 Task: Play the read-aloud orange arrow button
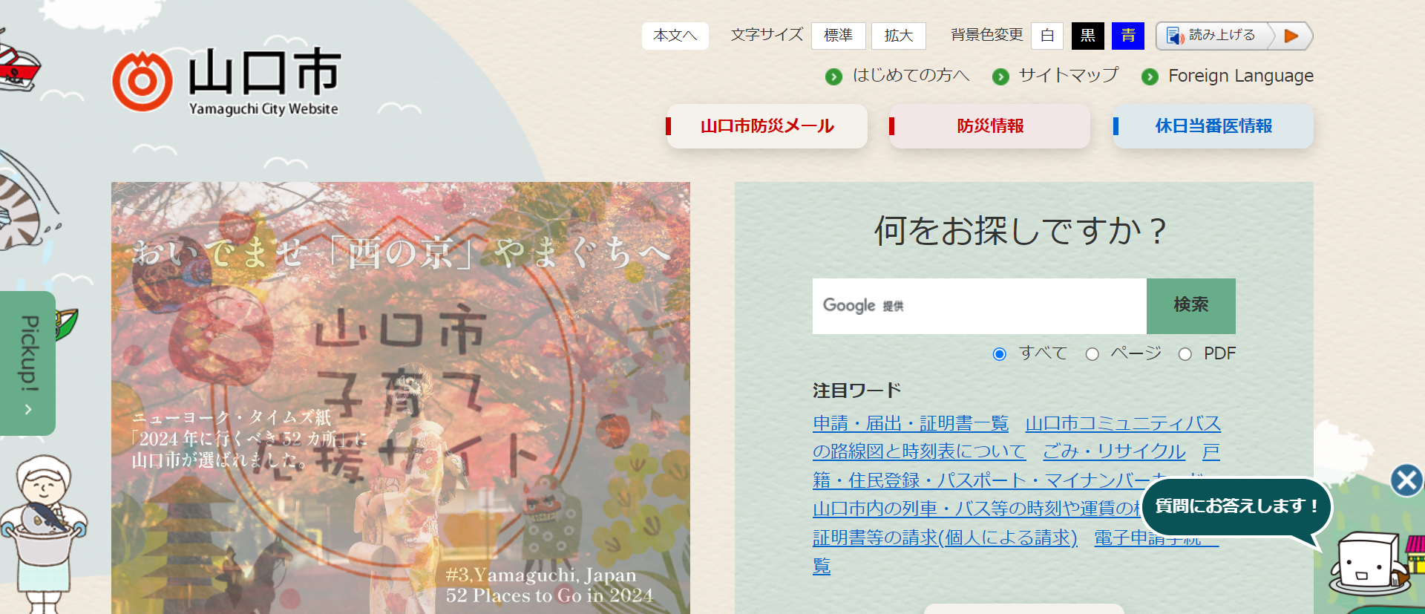1291,36
